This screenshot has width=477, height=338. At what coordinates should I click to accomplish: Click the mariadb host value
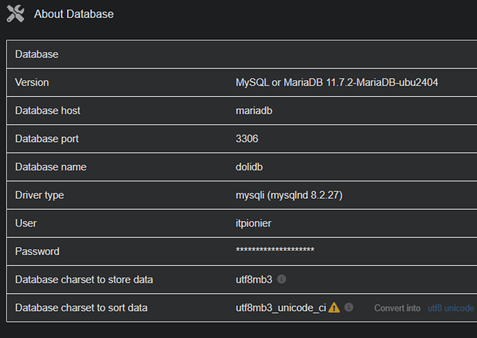tap(254, 110)
